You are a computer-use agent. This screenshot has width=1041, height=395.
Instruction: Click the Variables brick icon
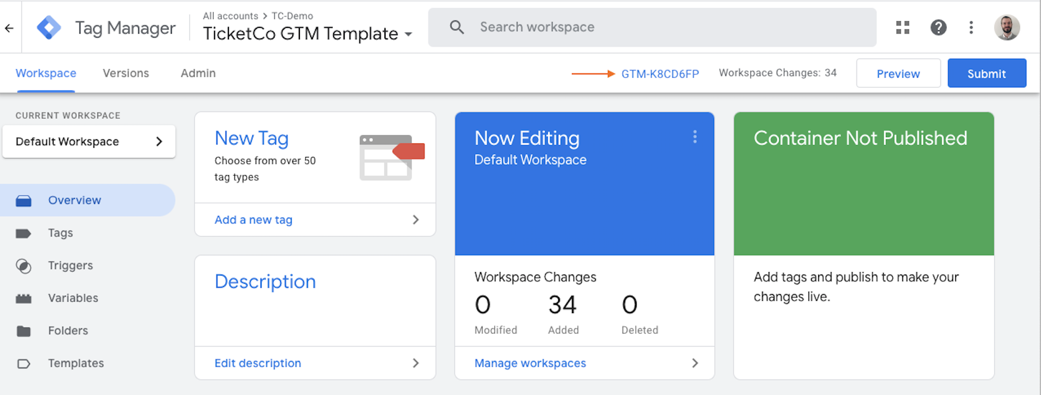click(x=23, y=298)
